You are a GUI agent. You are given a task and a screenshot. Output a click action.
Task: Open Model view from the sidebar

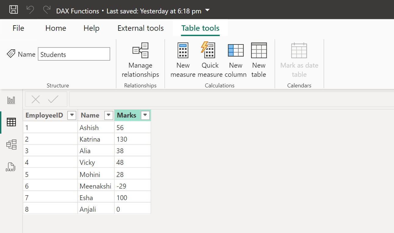pyautogui.click(x=11, y=144)
